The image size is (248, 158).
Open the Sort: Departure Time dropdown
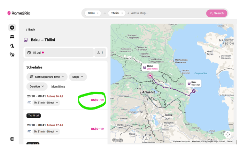point(47,77)
